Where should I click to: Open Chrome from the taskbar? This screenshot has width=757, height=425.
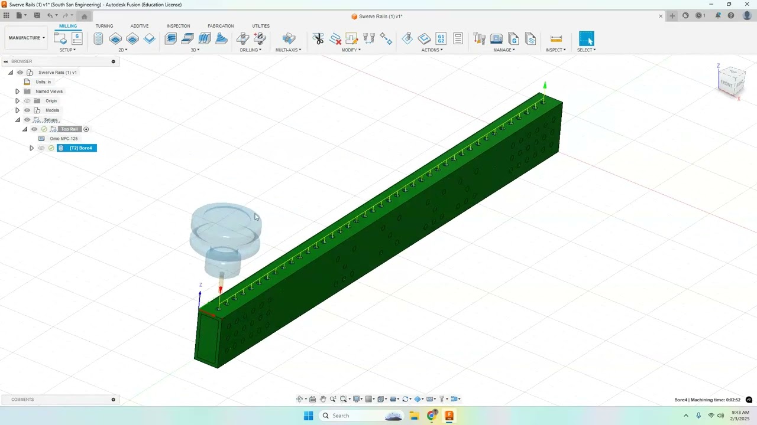[432, 416]
